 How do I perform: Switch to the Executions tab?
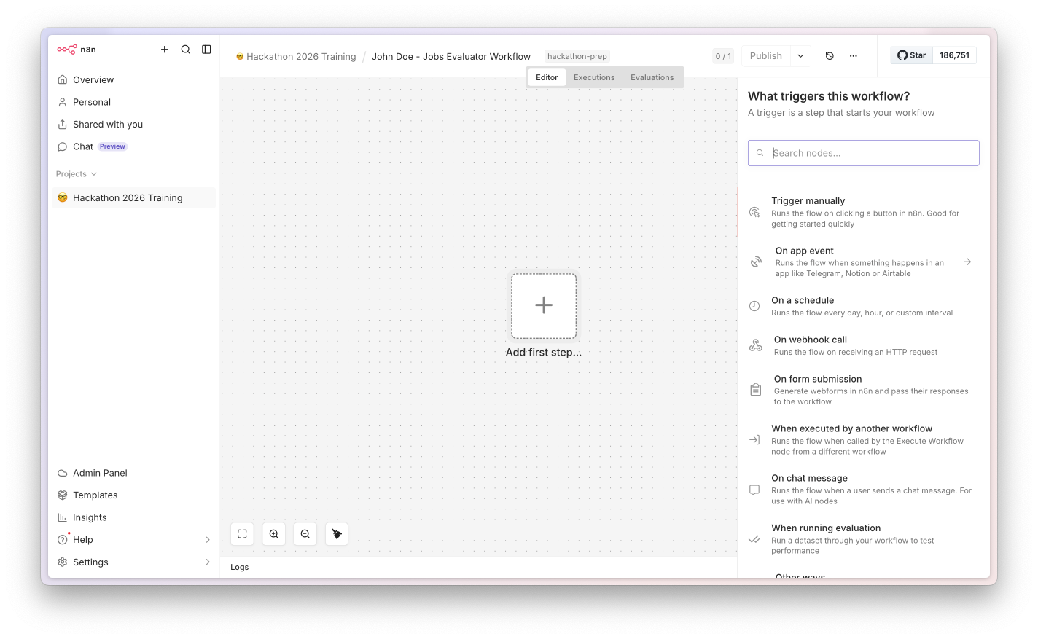point(594,77)
